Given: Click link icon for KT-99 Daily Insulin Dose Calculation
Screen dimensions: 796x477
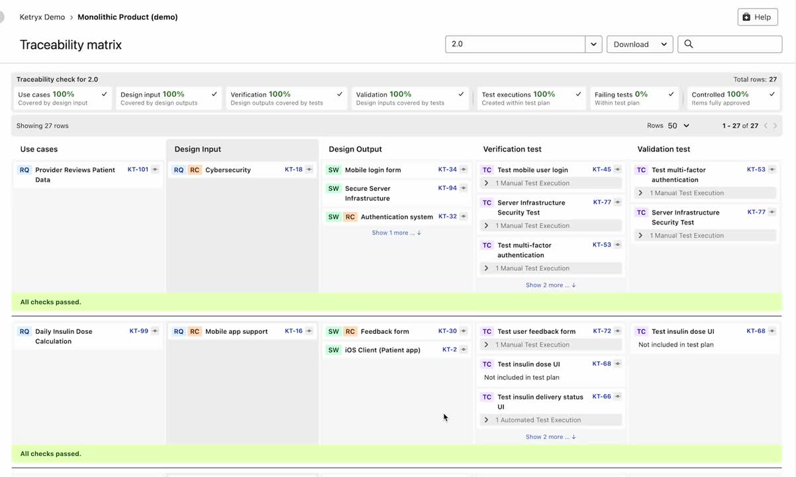Looking at the screenshot, I should pos(154,331).
